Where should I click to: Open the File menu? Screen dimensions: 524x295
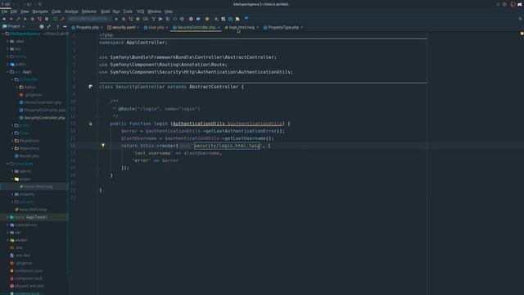pyautogui.click(x=4, y=11)
